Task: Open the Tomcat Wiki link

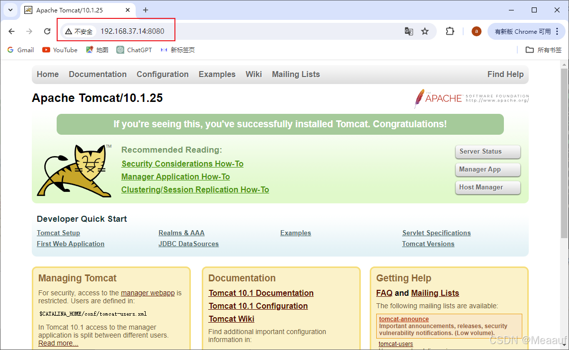Action: pos(232,319)
